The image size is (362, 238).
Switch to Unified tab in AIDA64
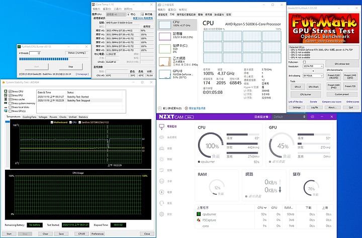click(x=72, y=117)
